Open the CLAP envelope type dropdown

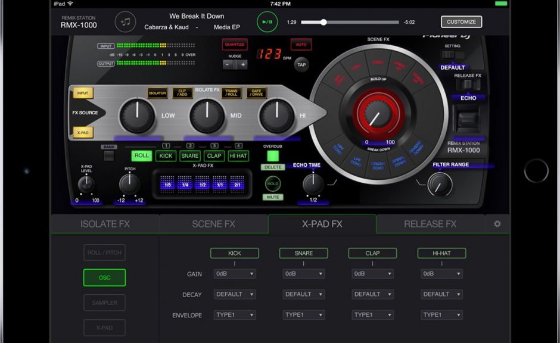372,314
